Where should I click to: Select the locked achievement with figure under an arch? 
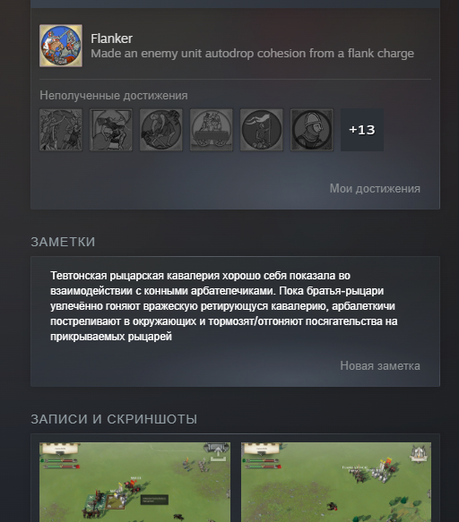pos(111,130)
